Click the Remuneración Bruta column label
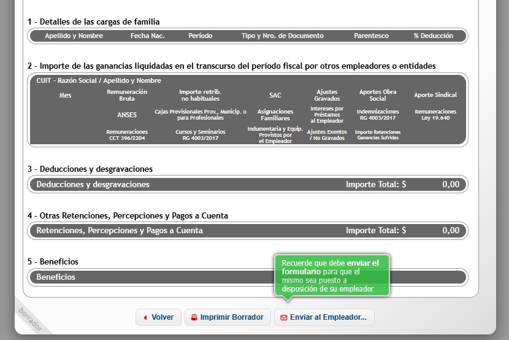The width and height of the screenshot is (509, 340). pyautogui.click(x=127, y=95)
